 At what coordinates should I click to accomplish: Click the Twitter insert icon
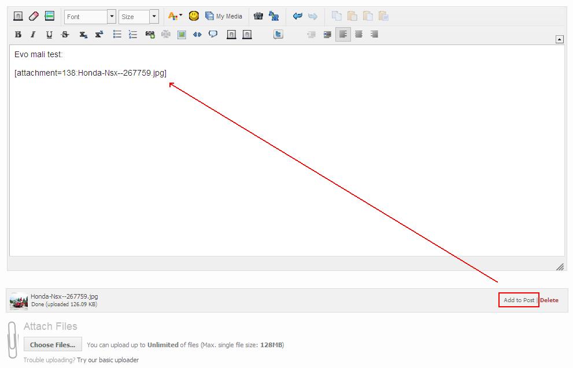(x=278, y=35)
